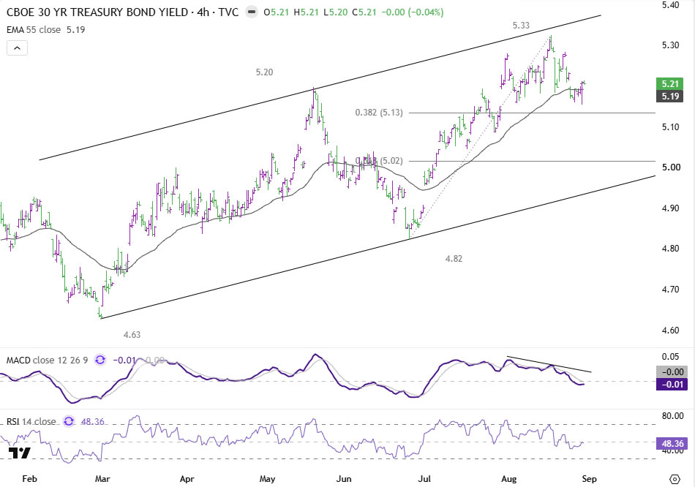
Task: Click the Sep time axis label
Action: tap(589, 479)
